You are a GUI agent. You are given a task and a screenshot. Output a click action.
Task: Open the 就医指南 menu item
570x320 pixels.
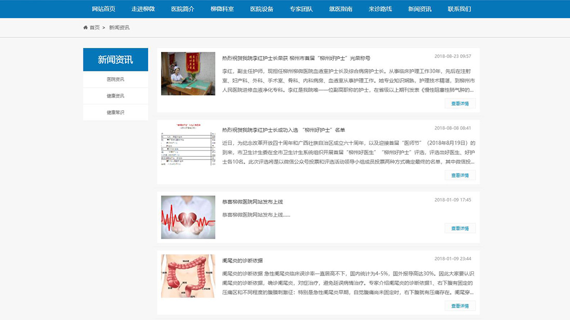coord(341,8)
